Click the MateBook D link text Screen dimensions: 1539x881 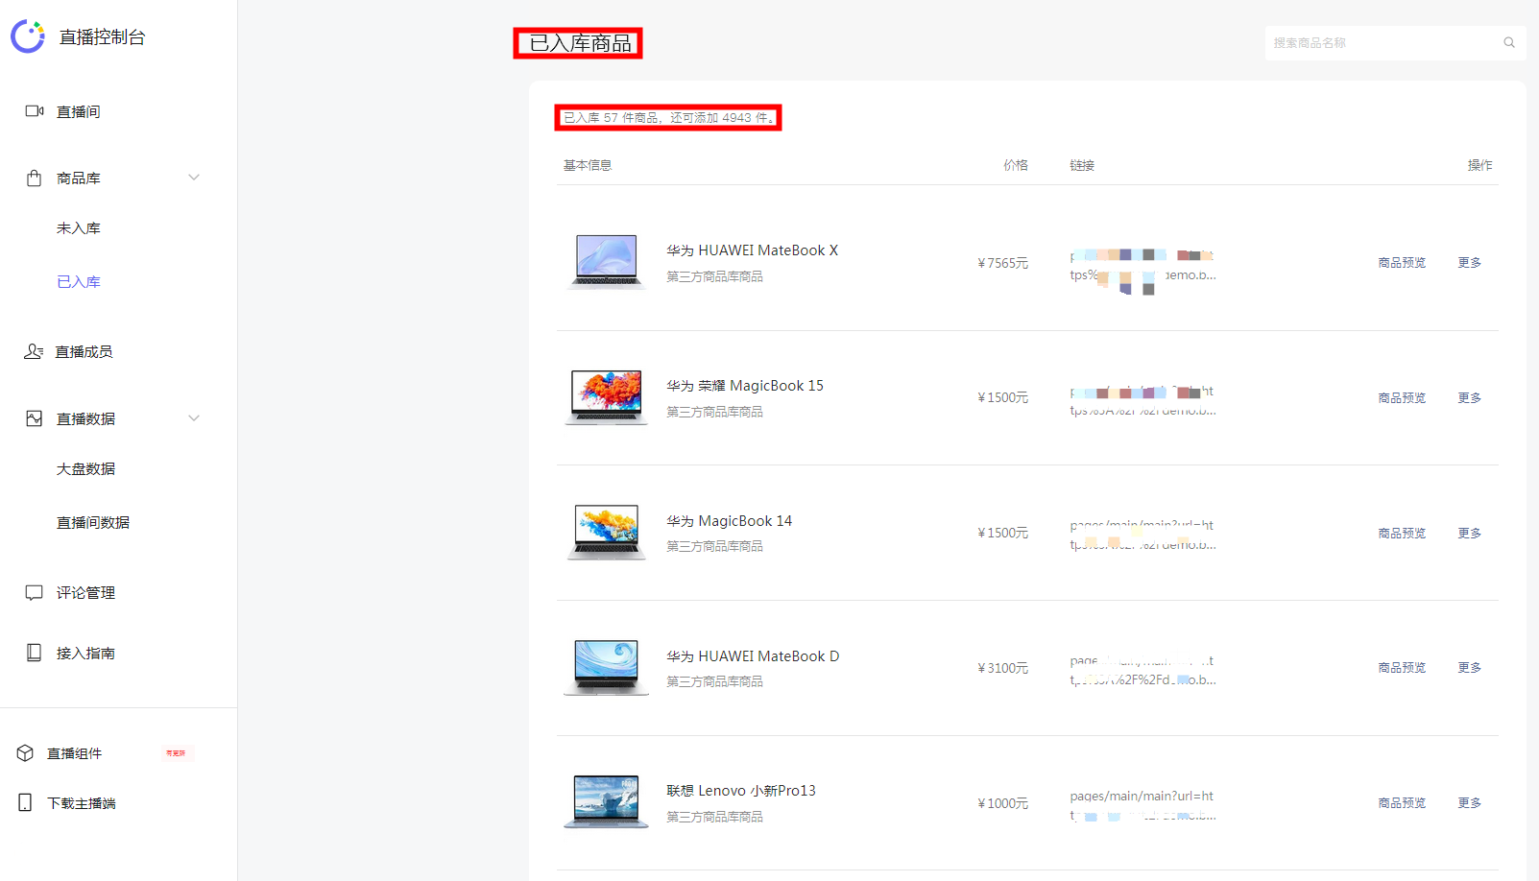click(x=1142, y=670)
